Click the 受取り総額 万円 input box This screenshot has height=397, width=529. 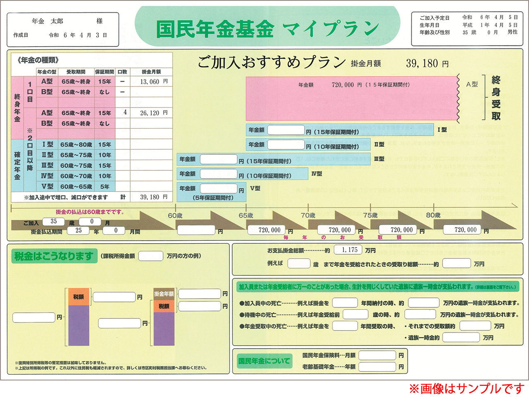[x=457, y=263]
